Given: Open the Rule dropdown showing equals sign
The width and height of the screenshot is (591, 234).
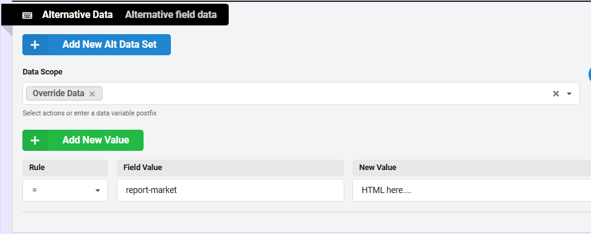Looking at the screenshot, I should click(x=65, y=190).
